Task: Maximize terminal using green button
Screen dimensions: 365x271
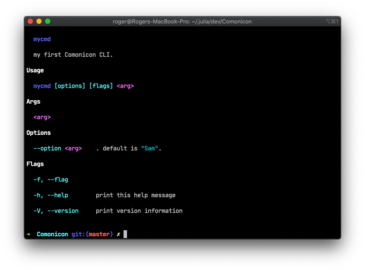Action: coord(48,21)
